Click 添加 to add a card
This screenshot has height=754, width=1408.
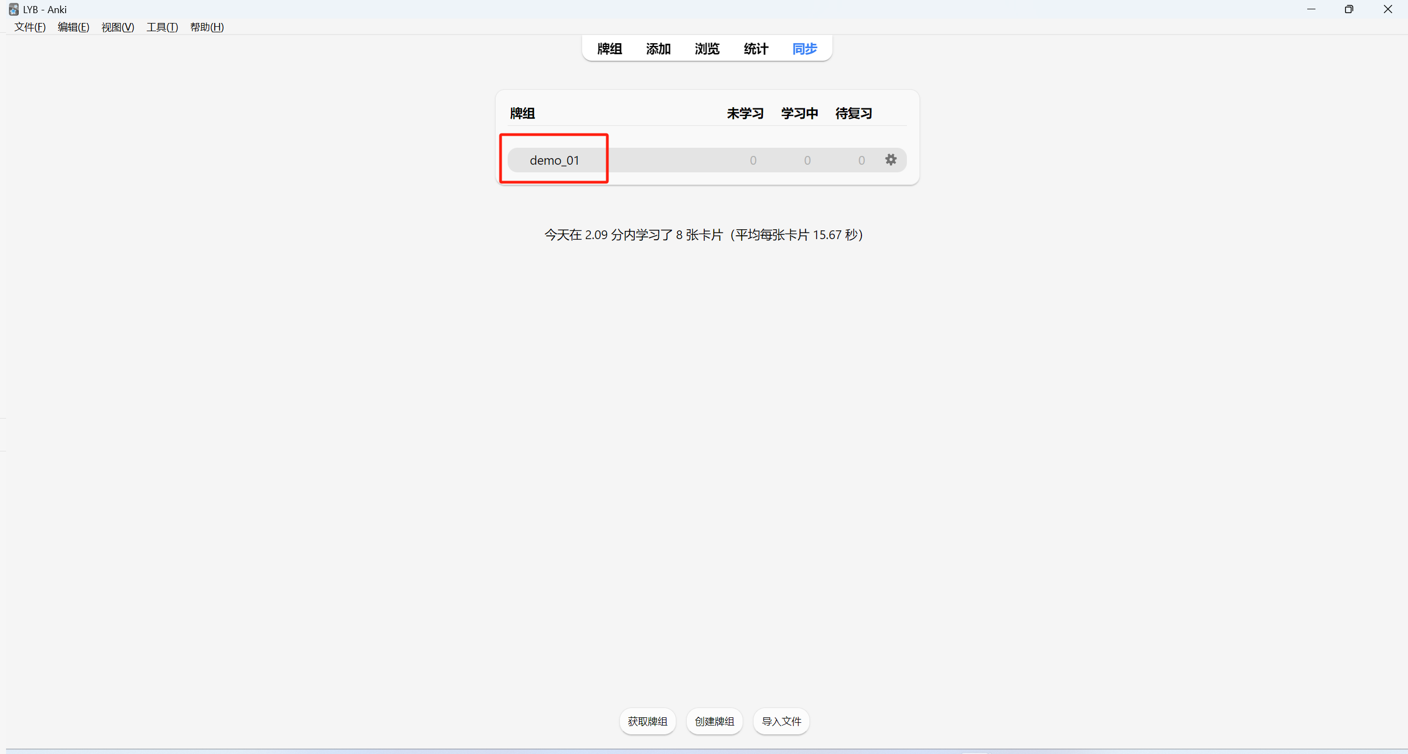coord(658,49)
